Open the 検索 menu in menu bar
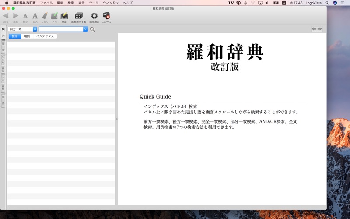Screen dimensions: 350x219 [x=71, y=3]
